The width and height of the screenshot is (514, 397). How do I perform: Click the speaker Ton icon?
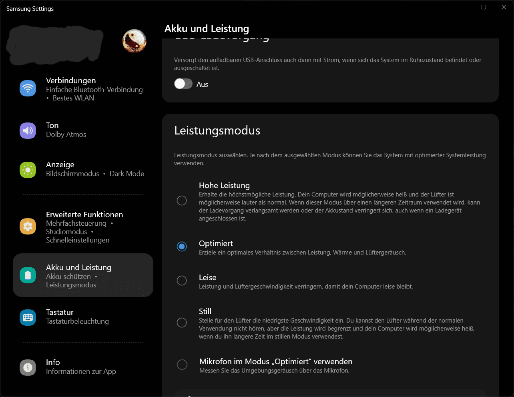tap(28, 130)
